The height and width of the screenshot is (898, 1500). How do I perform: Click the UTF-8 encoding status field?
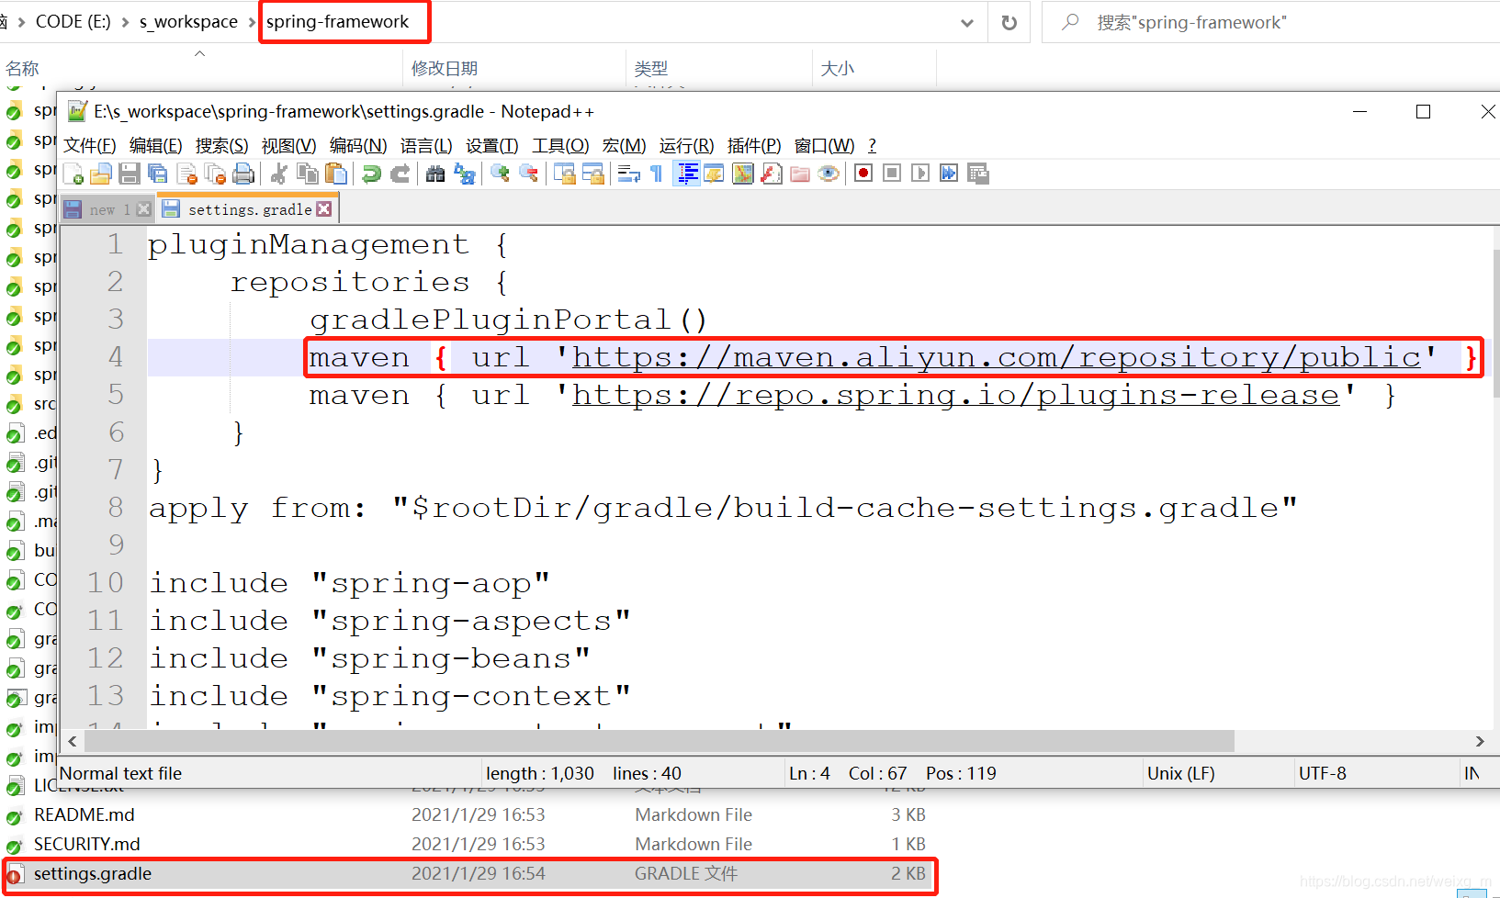1323,773
